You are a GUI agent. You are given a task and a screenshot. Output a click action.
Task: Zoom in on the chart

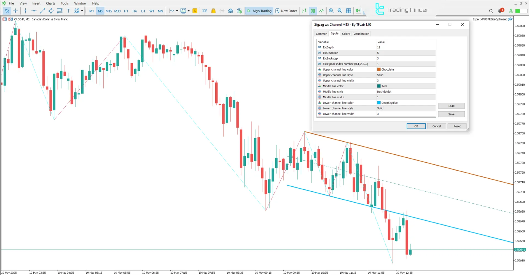point(331,11)
